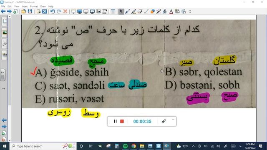The width and height of the screenshot is (267, 150).
Task: Open Task View on the taskbar
Action: click(91, 146)
